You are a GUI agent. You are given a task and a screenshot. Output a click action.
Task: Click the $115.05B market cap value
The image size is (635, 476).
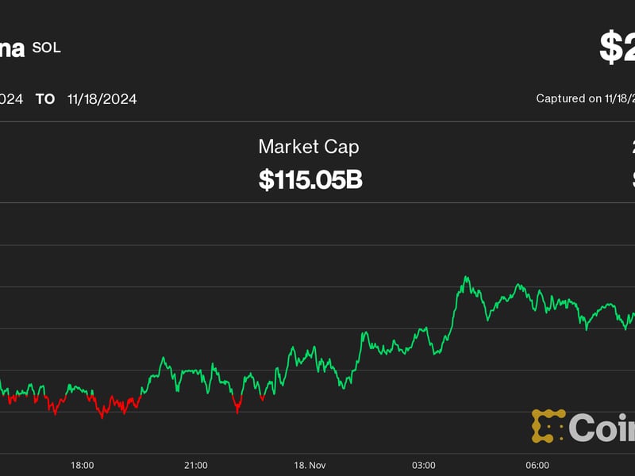(x=310, y=180)
